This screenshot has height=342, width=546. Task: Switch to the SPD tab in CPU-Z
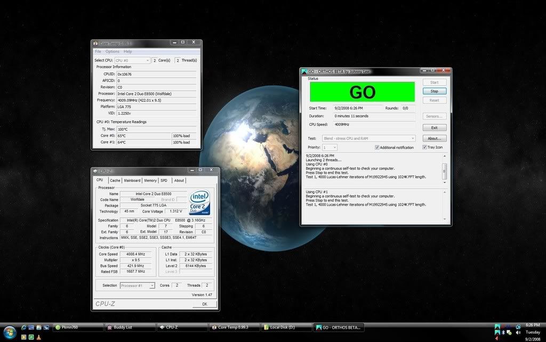(164, 181)
